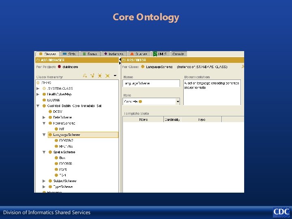Click the view class icon in Class Hierarchy toolbar

coord(85,75)
